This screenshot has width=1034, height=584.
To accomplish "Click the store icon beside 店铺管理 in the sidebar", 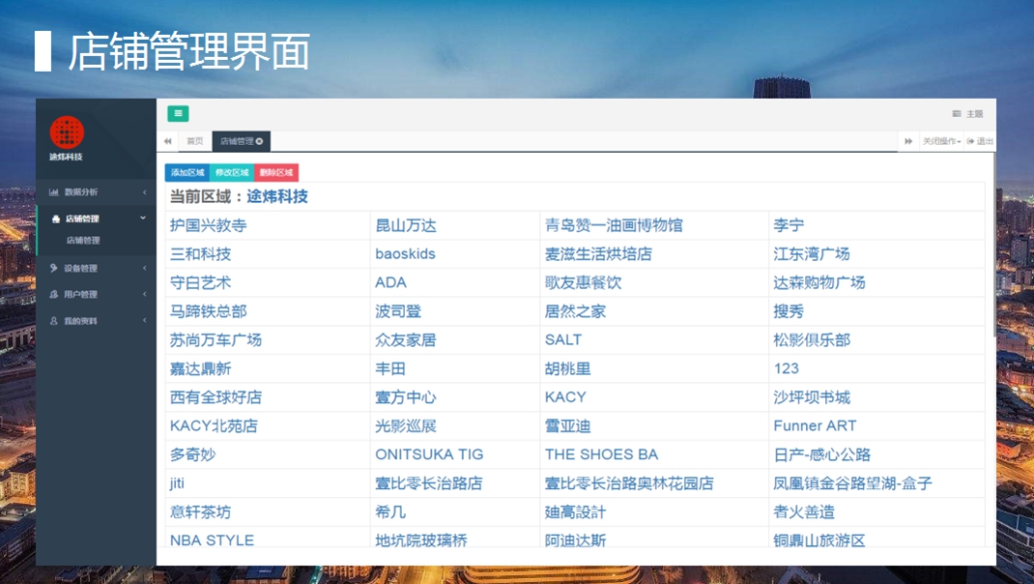I will point(55,219).
